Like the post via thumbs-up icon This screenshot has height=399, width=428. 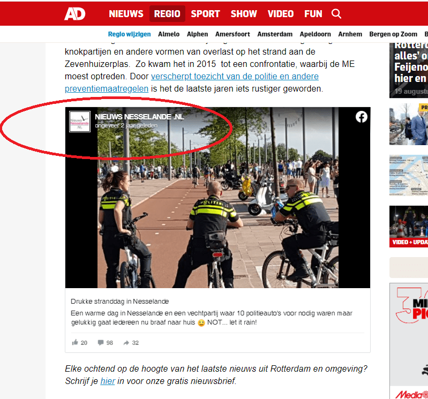click(75, 342)
